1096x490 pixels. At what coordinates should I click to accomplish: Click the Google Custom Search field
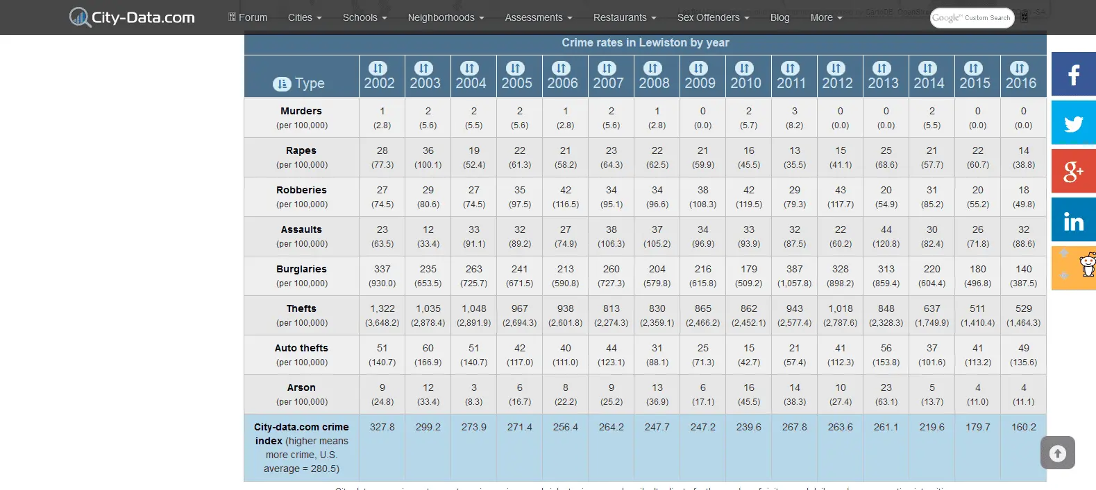click(x=971, y=18)
